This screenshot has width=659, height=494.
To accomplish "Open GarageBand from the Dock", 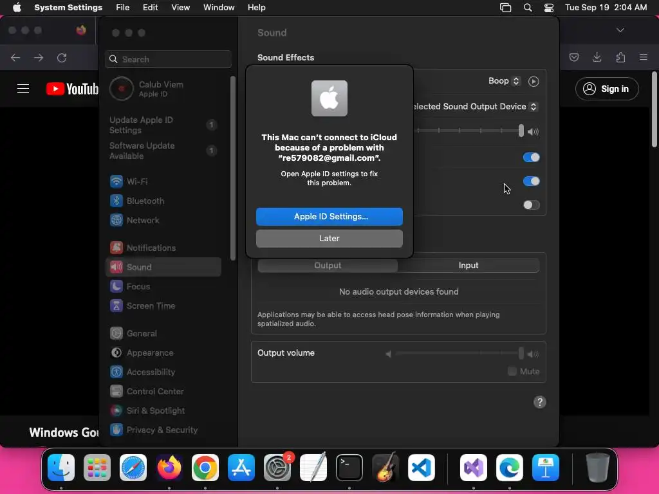I will 385,467.
